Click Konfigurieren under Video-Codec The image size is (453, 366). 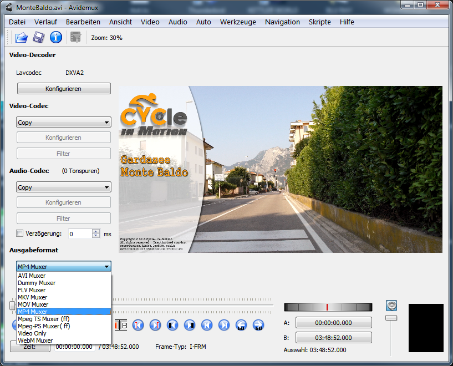64,138
